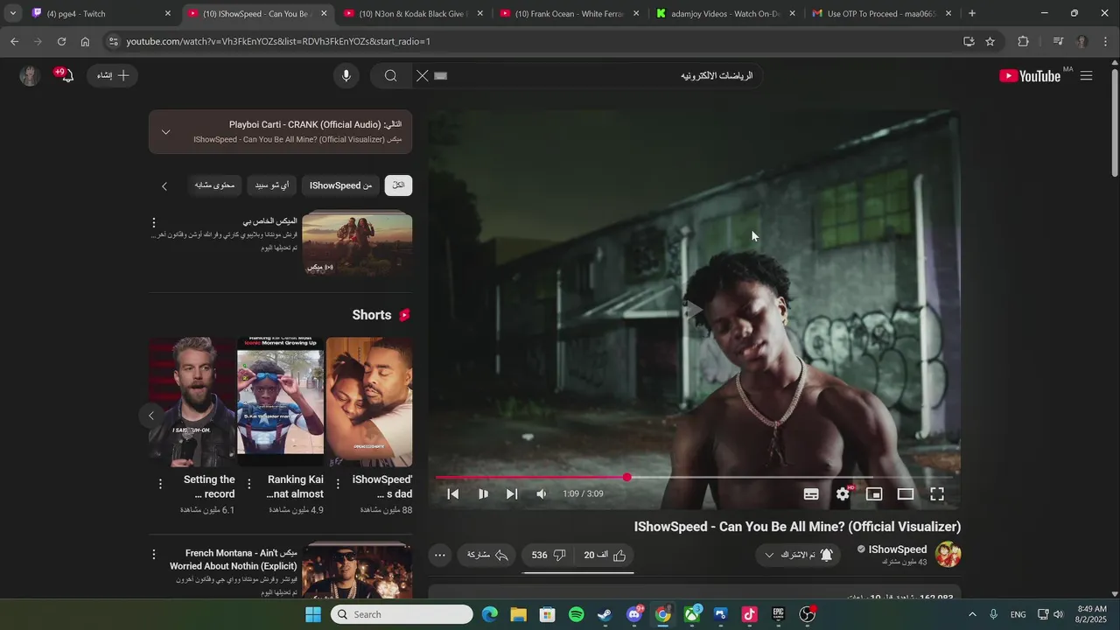The image size is (1120, 630).
Task: Open the 'الميكس الخاص بي' mix thumbnail
Action: (x=357, y=244)
